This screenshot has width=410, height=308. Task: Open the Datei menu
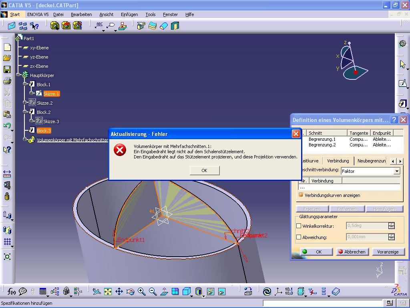point(58,14)
